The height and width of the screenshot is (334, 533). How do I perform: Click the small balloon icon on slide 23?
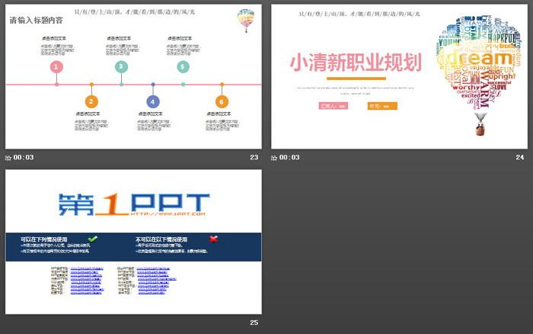pos(246,21)
